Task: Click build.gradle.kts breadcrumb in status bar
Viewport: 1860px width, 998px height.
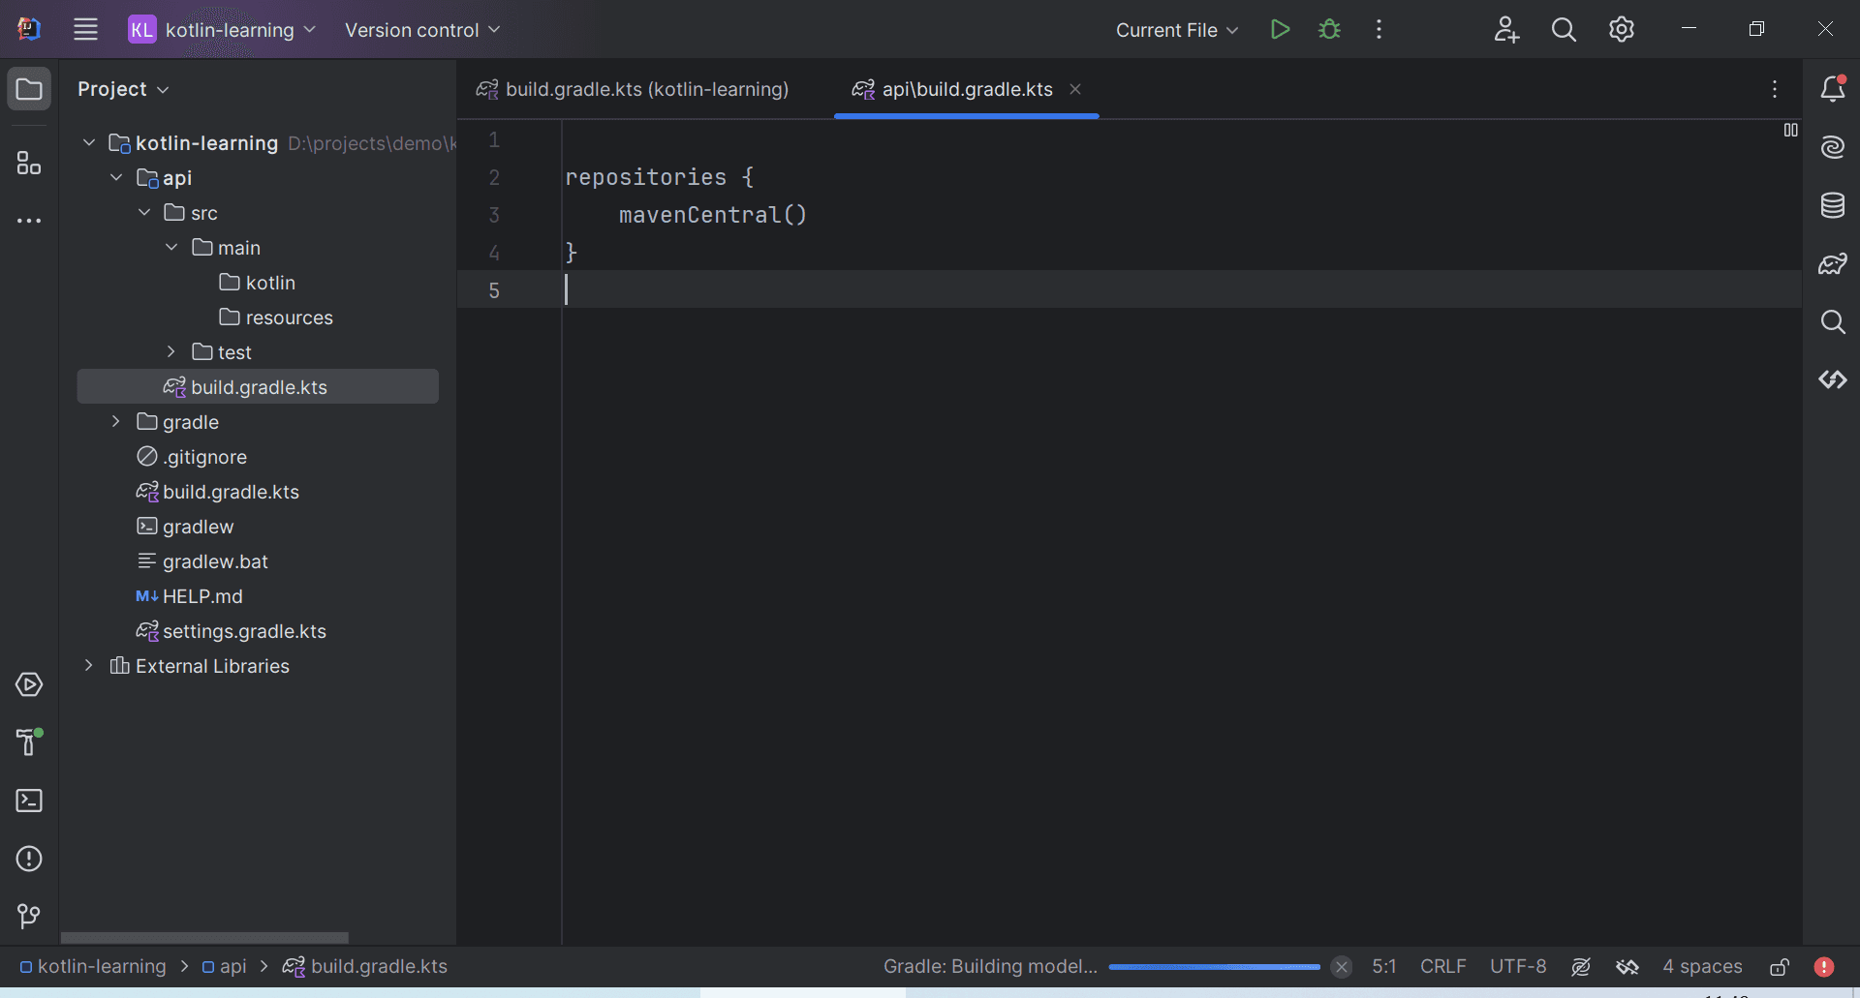Action: 365,966
